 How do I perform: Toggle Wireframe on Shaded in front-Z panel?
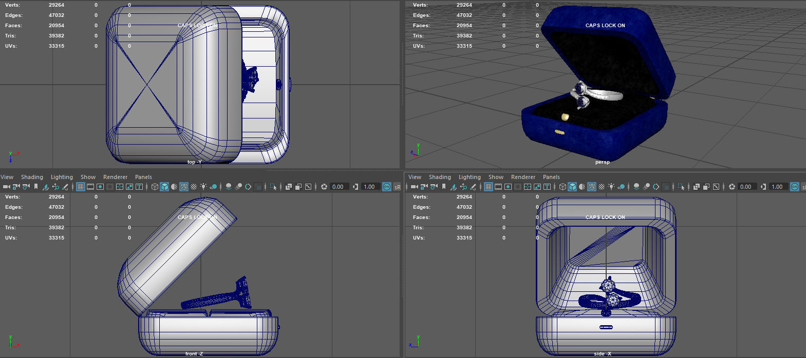184,187
